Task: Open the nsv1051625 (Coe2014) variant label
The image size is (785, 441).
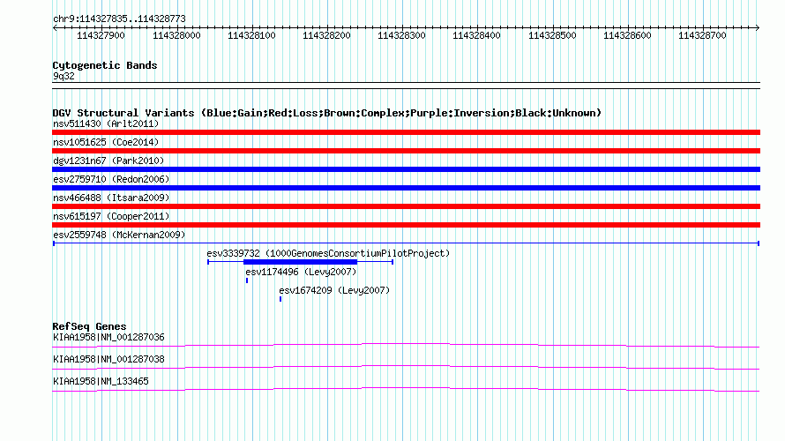Action: (106, 142)
